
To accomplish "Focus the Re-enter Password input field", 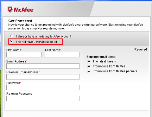I will coord(43,98).
